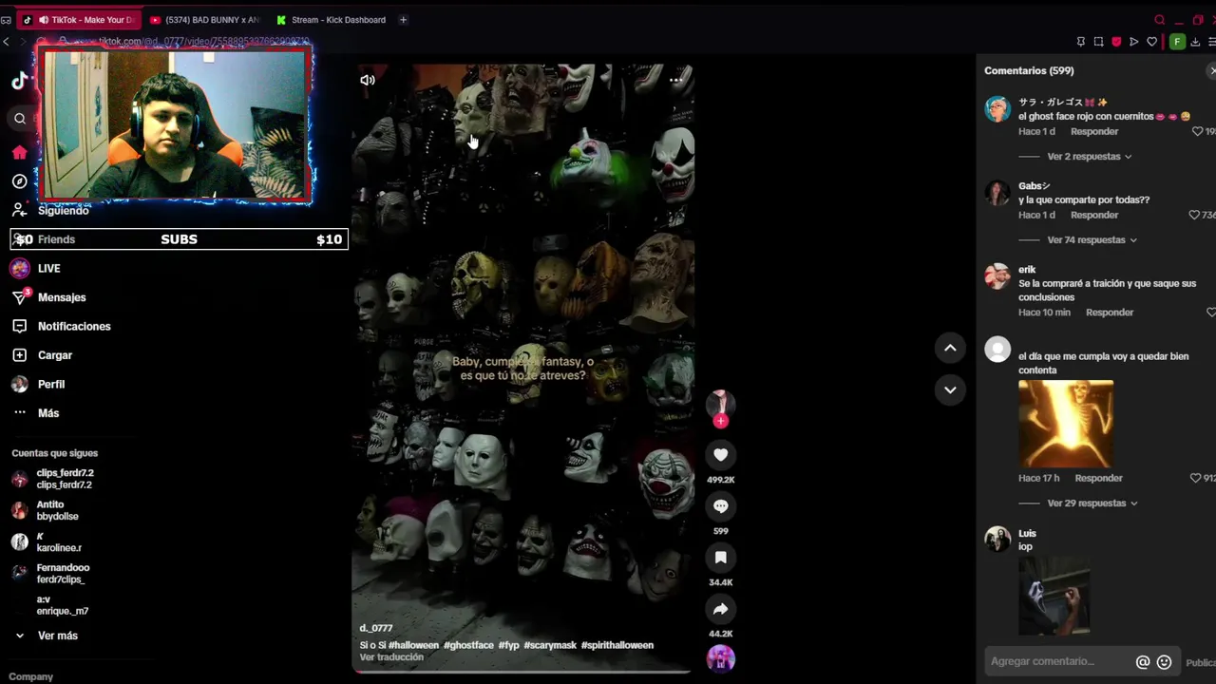Open a new browser tab with plus
The image size is (1216, 684).
coord(403,20)
